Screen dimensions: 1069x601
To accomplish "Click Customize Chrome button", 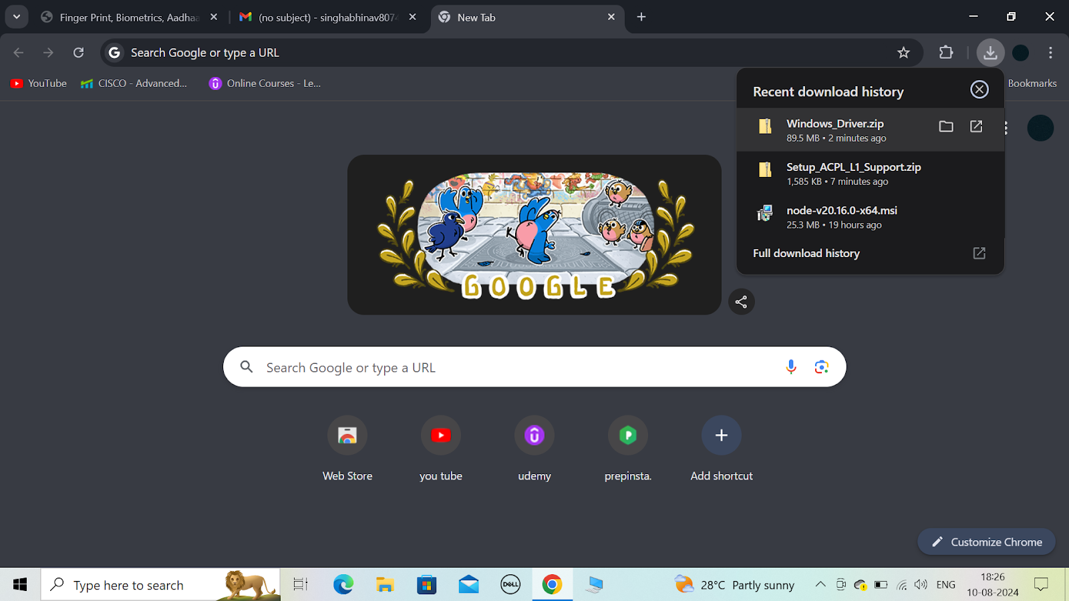I will point(986,542).
